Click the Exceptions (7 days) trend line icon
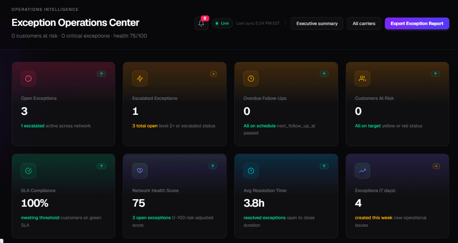Viewport: 458px width, 243px height. (362, 171)
